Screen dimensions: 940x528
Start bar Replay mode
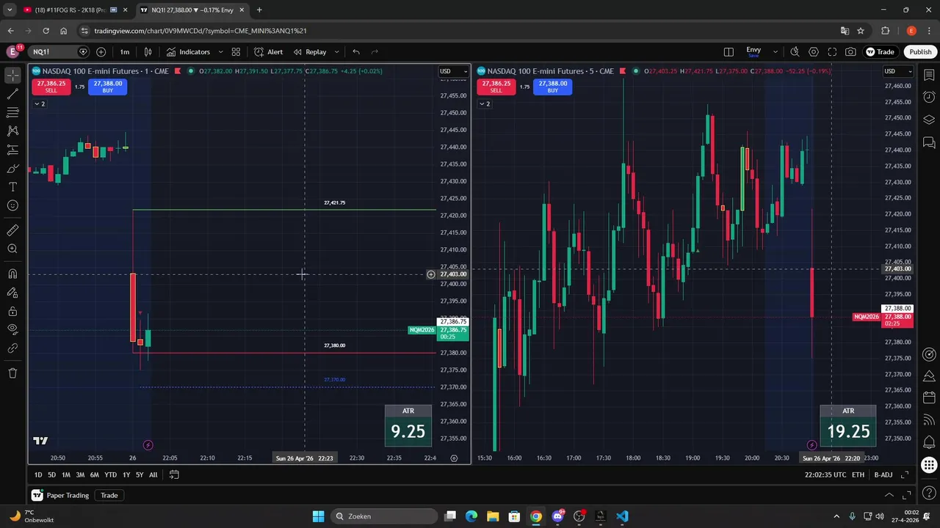tap(310, 52)
